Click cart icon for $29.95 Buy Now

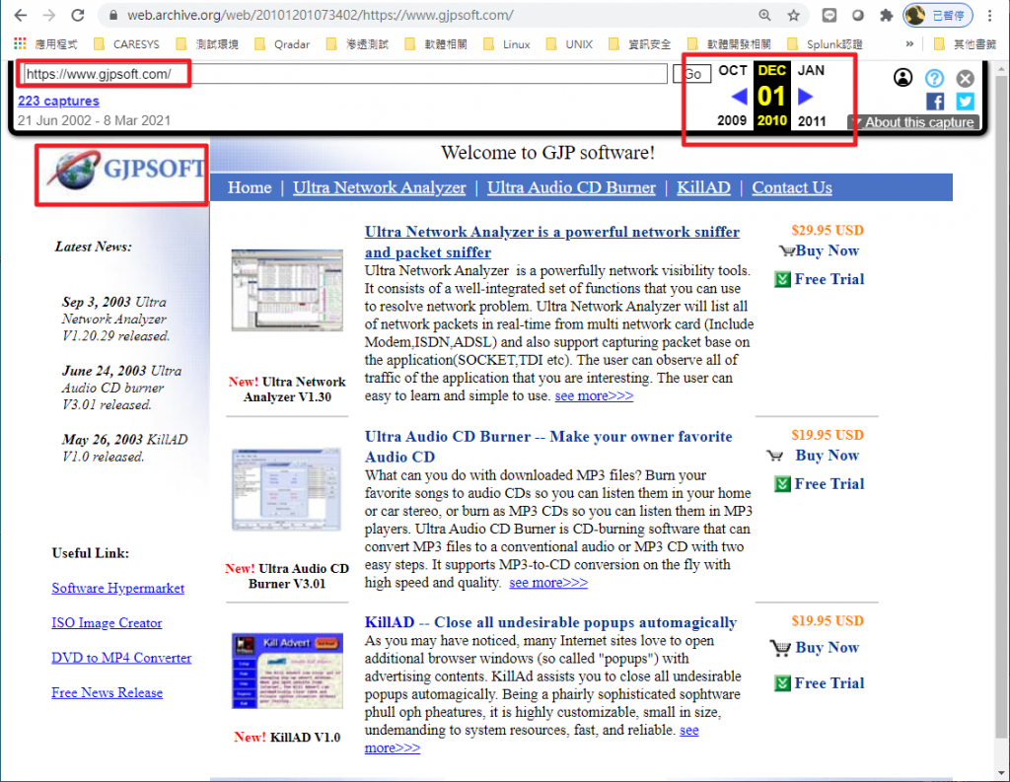786,250
